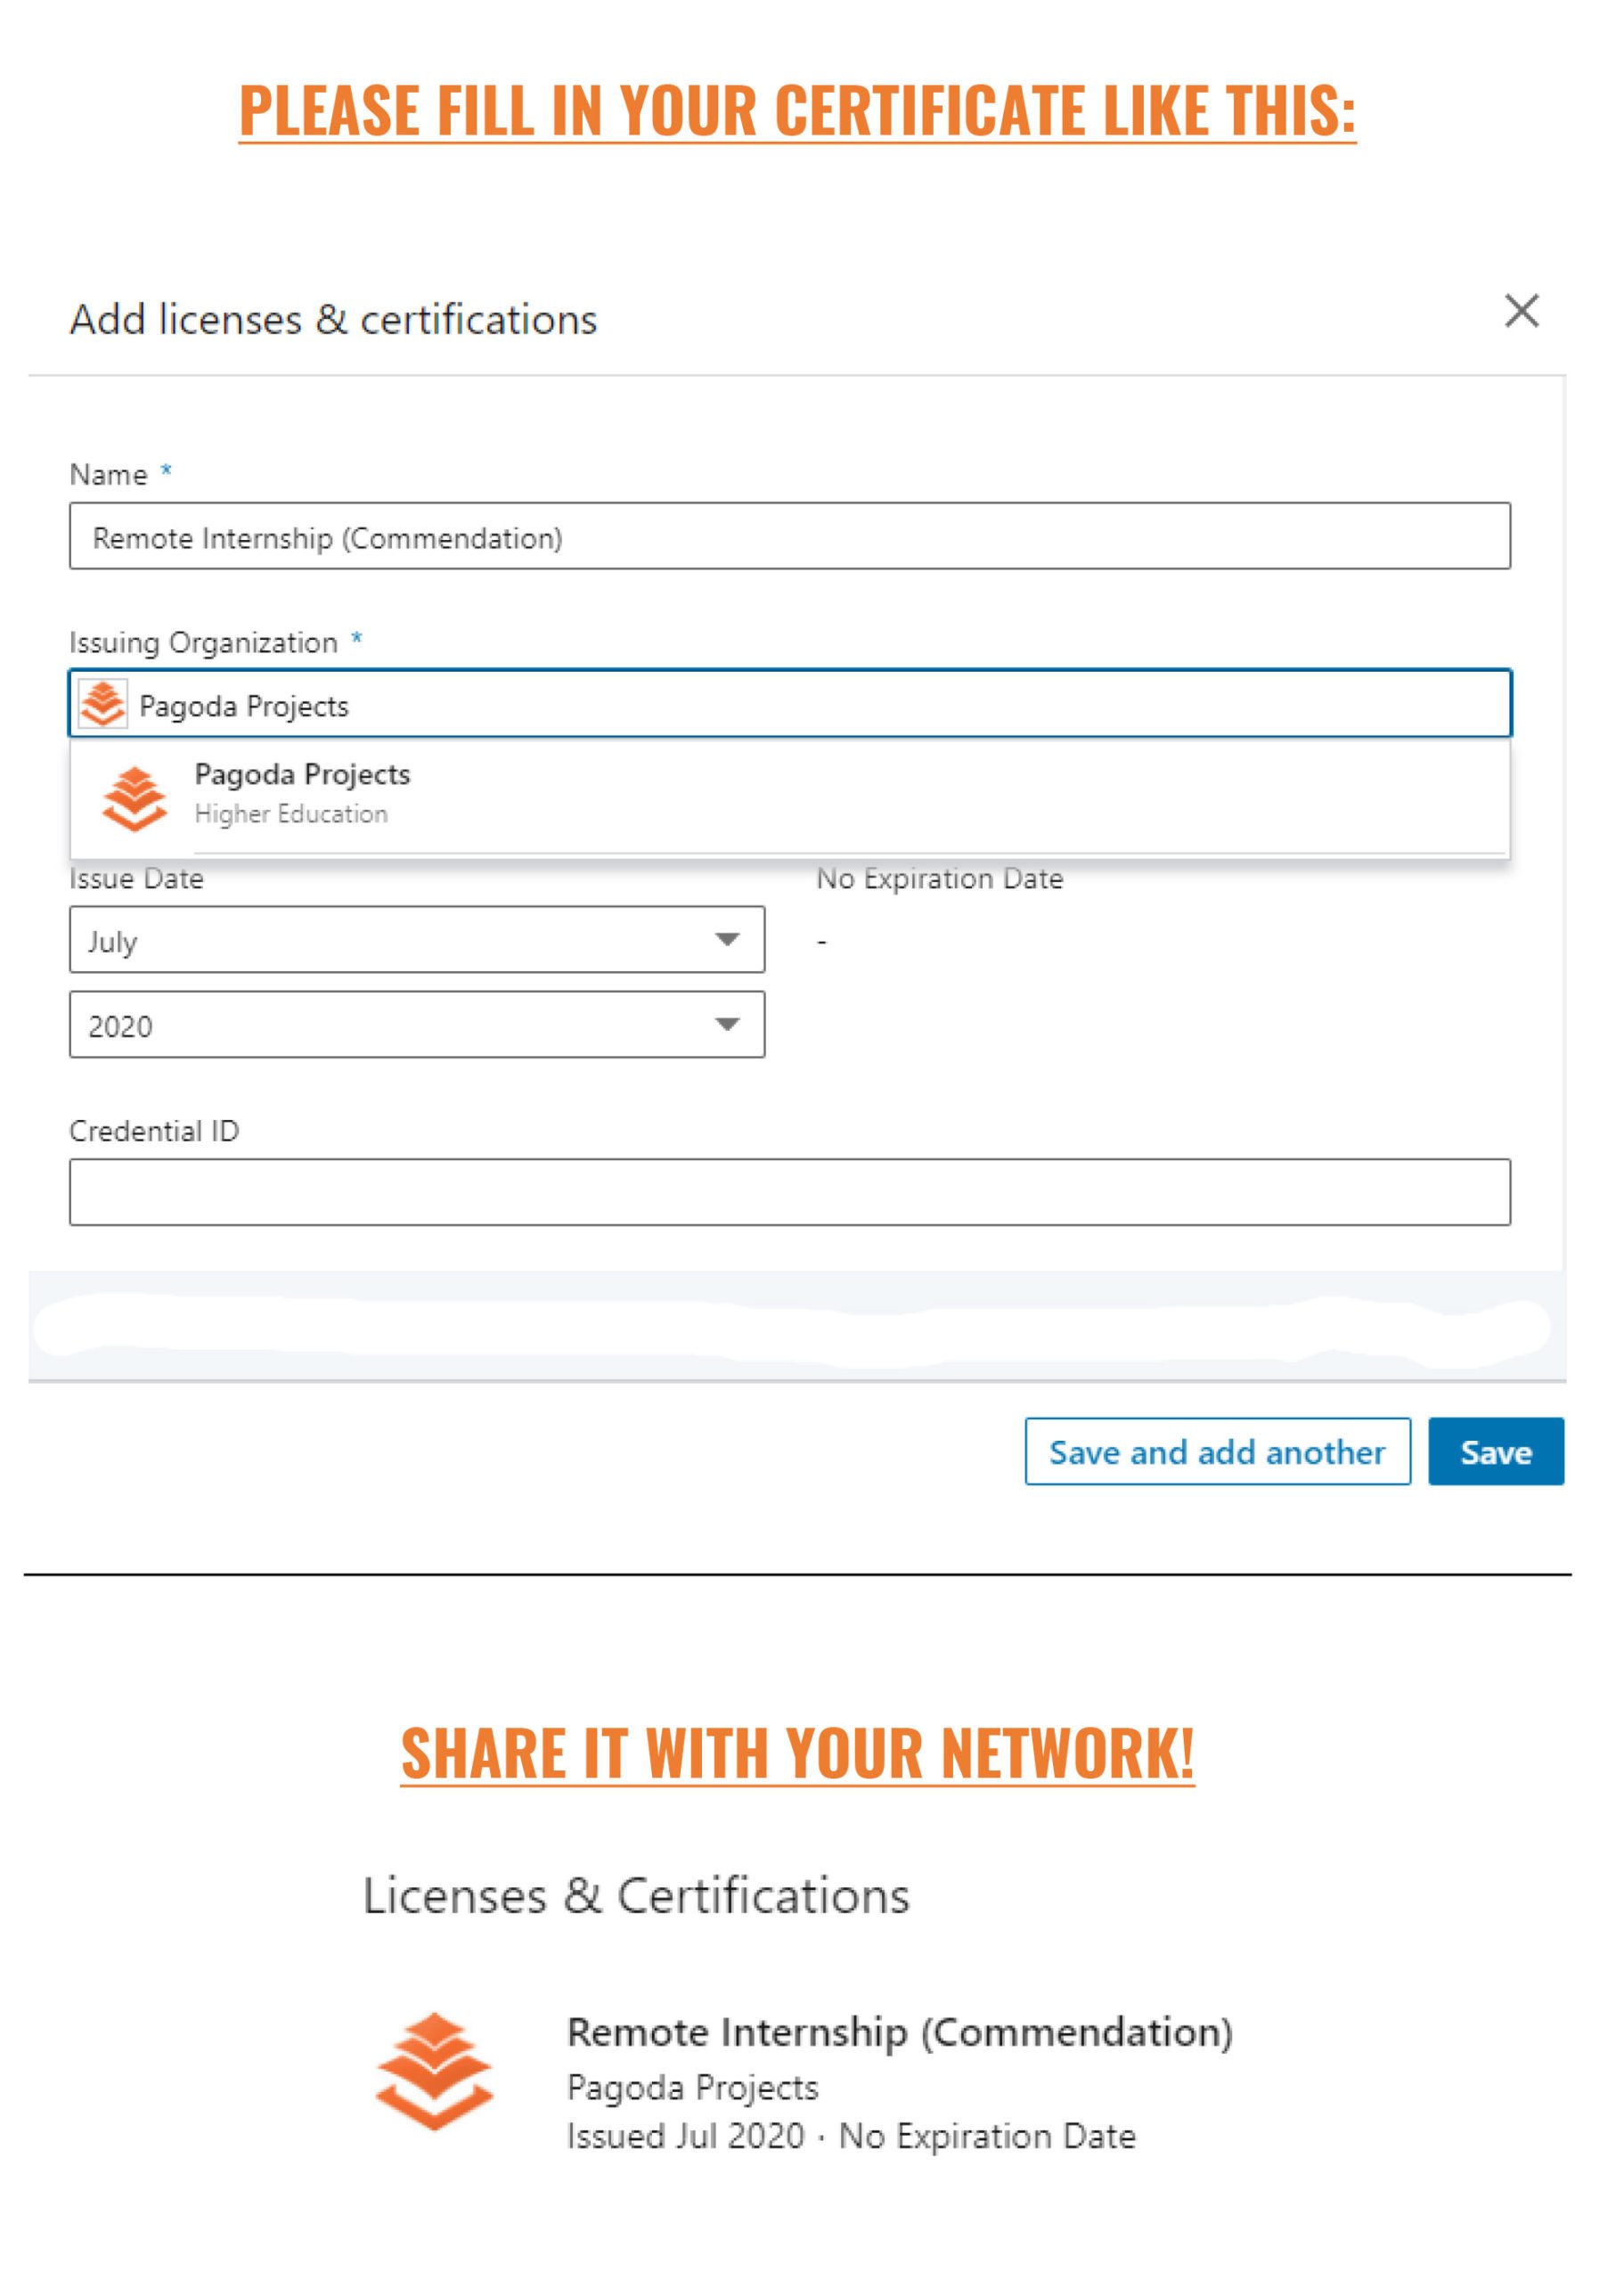This screenshot has width=1624, height=2281.
Task: Click the Higher Education subtitle in suggestion
Action: coord(291,814)
